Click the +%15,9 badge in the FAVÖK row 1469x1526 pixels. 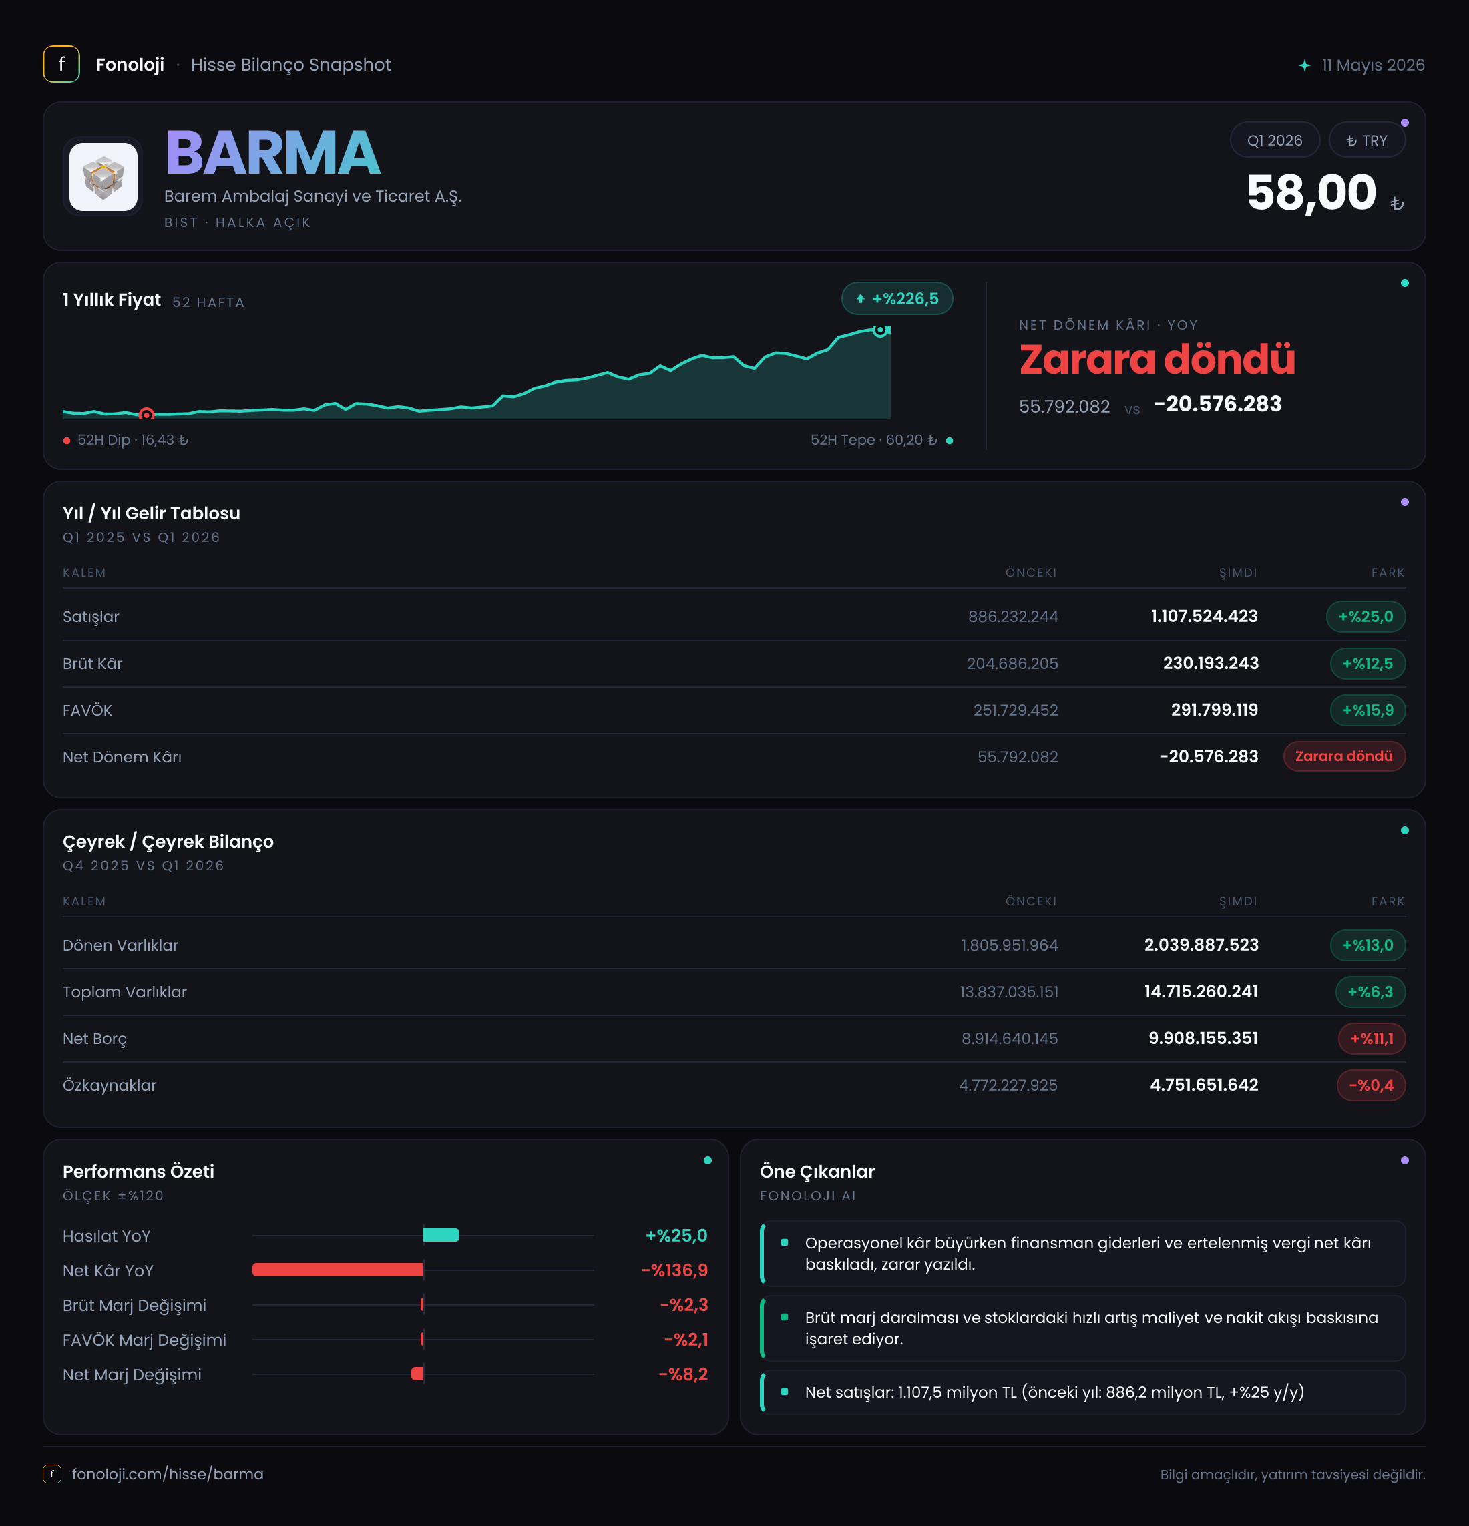[x=1368, y=710]
